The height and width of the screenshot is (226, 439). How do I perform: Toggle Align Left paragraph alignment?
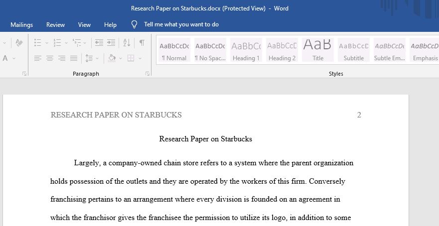coord(38,58)
